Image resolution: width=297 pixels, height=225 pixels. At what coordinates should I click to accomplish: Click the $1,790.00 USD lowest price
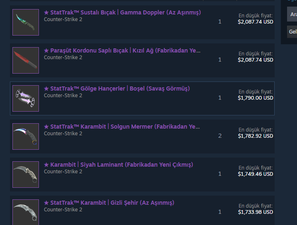(255, 98)
